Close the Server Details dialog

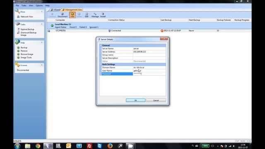coord(164,39)
